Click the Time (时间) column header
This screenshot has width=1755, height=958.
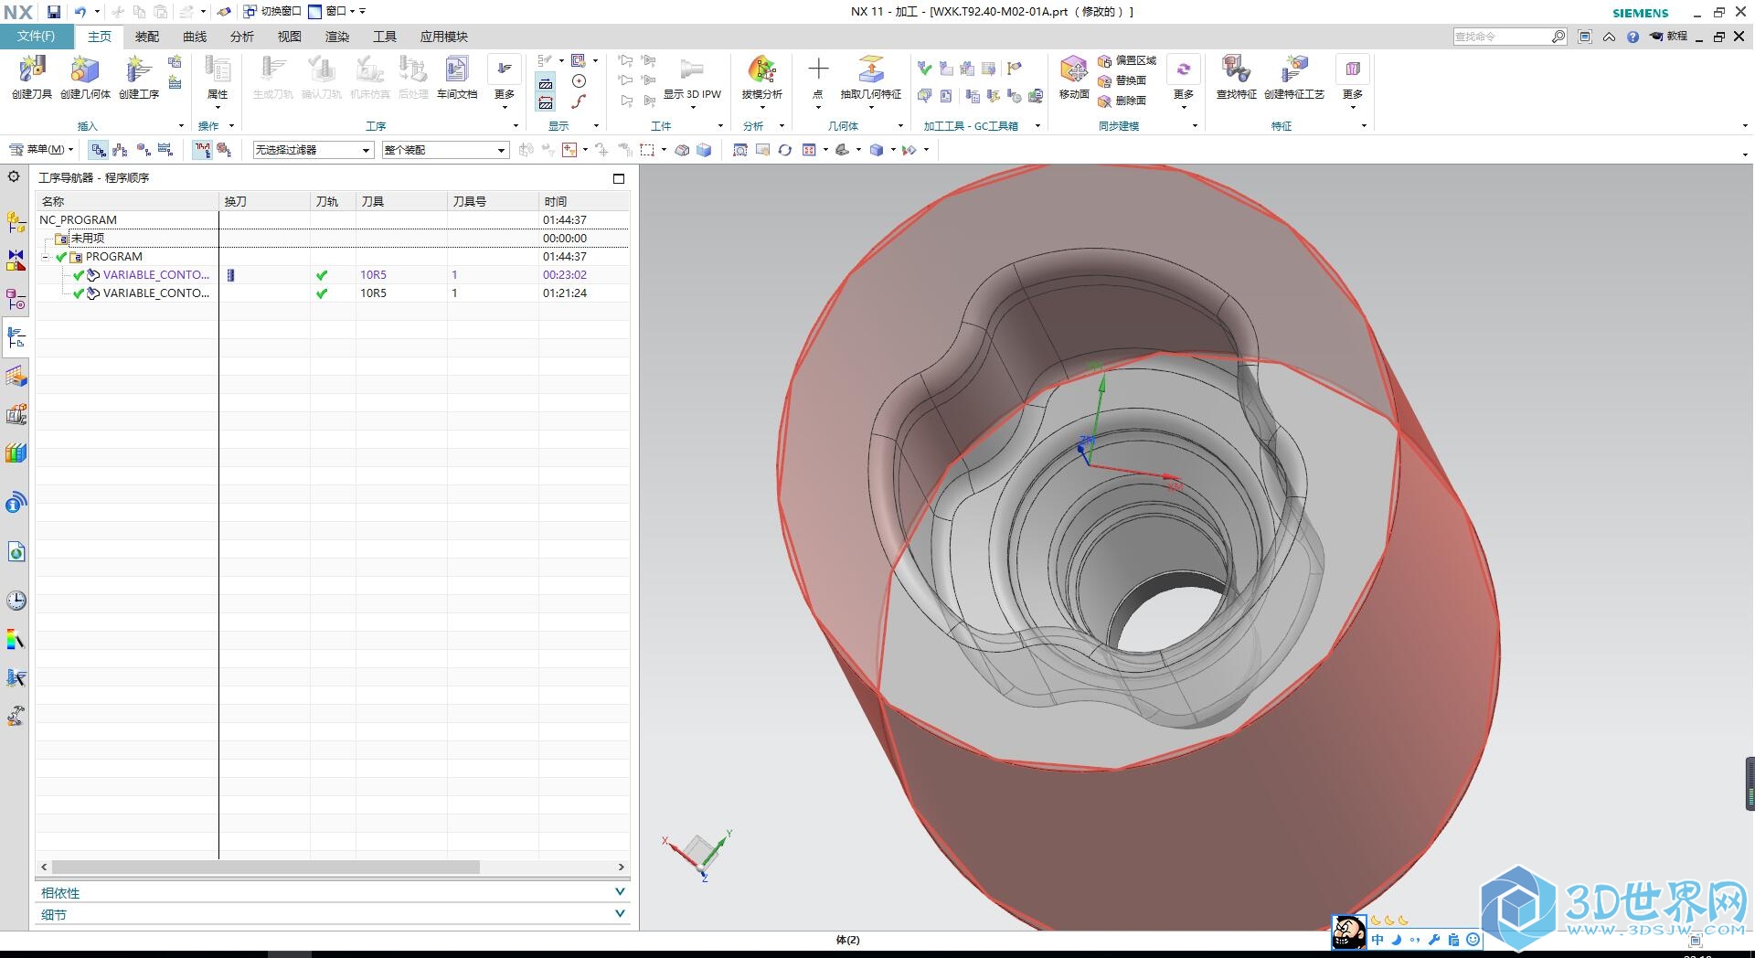583,201
